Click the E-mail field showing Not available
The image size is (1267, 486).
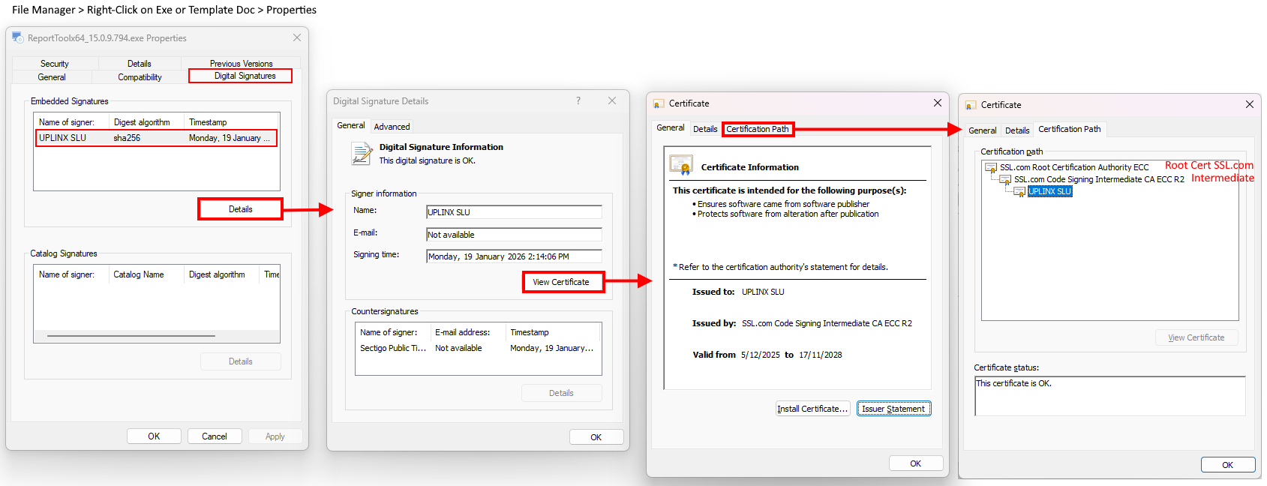pos(514,235)
